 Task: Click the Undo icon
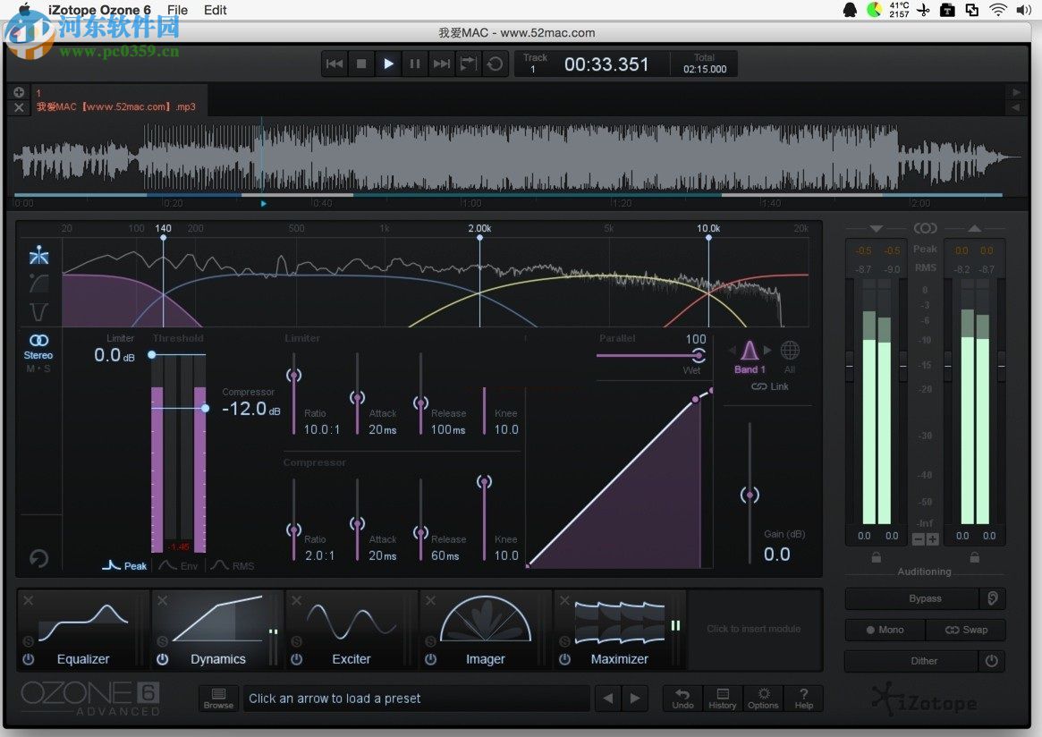(x=682, y=698)
